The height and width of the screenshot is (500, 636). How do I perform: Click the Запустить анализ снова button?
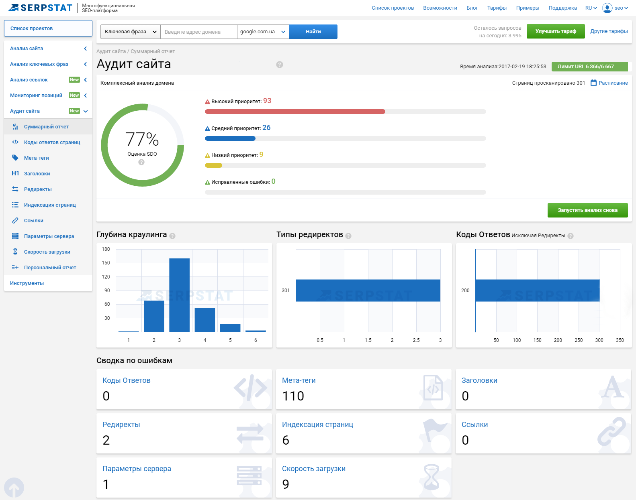[x=587, y=210]
